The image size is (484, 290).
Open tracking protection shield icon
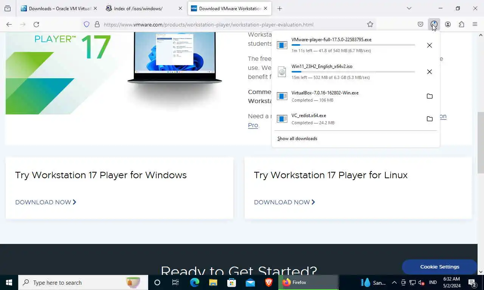pos(87,24)
